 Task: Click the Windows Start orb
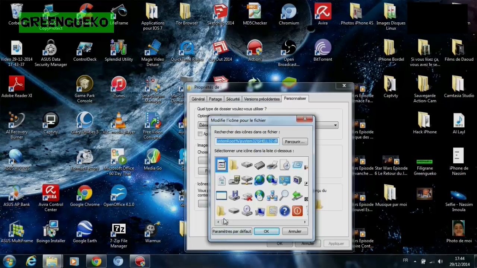pyautogui.click(x=9, y=261)
